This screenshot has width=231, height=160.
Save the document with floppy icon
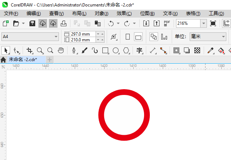[32, 23]
